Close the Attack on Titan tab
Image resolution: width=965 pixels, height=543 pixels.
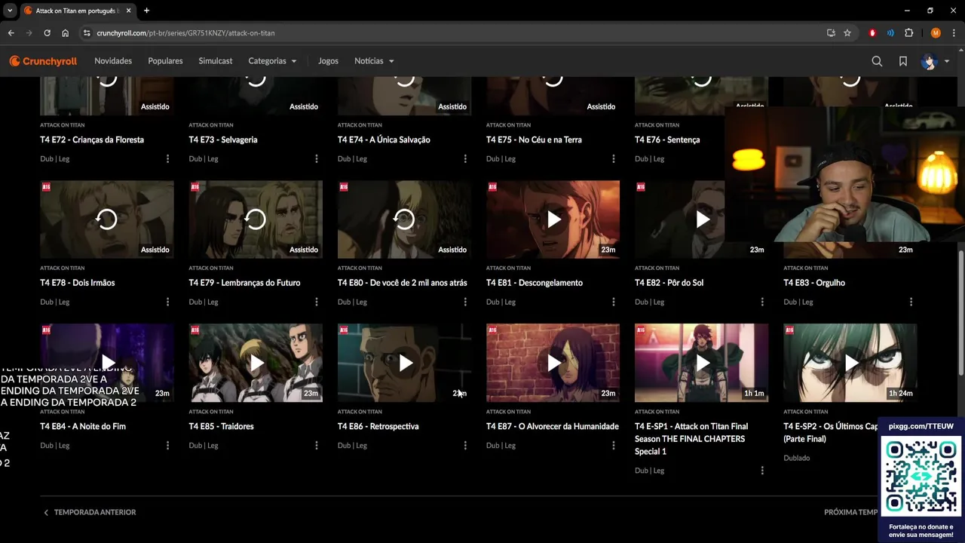129,11
